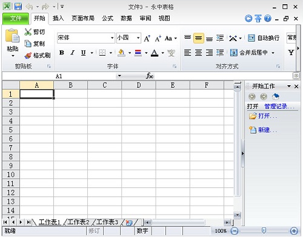The width and height of the screenshot is (303, 237).
Task: Expand the 粘贴 paste options arrow
Action: 13,56
